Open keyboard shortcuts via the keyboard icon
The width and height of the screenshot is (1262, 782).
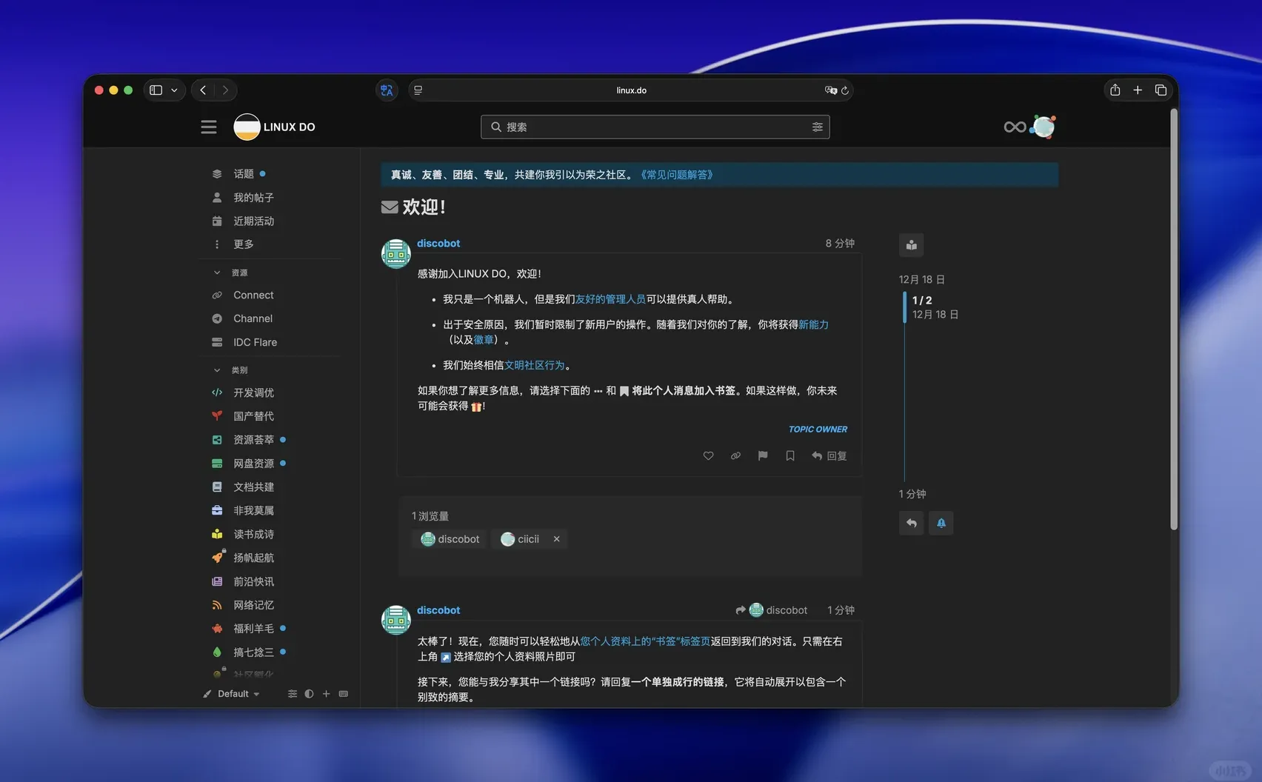click(x=343, y=693)
